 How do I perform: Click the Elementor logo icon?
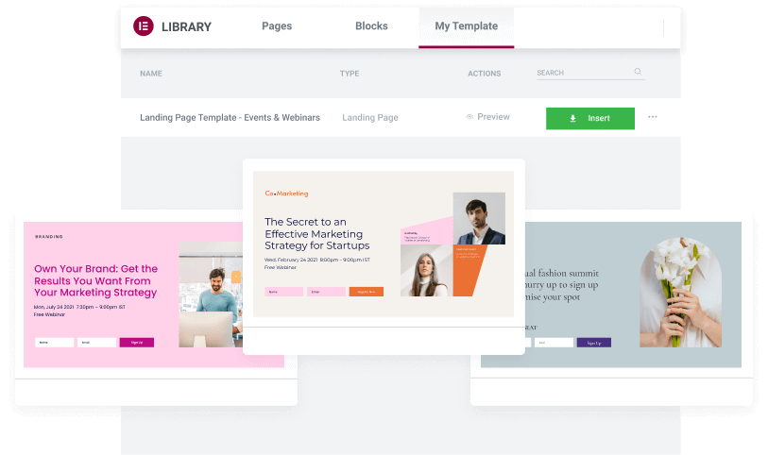point(144,26)
